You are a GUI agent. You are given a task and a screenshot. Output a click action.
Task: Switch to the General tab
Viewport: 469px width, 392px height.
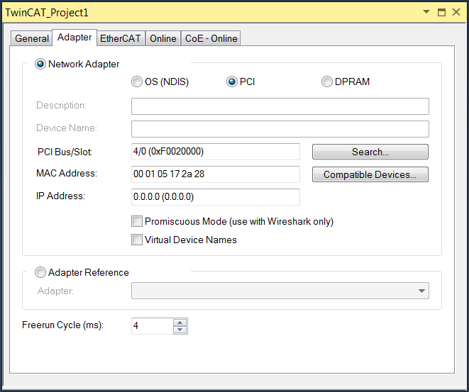(x=32, y=38)
